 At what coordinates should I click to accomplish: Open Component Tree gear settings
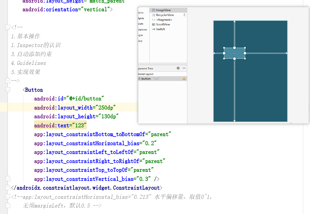tap(178, 68)
